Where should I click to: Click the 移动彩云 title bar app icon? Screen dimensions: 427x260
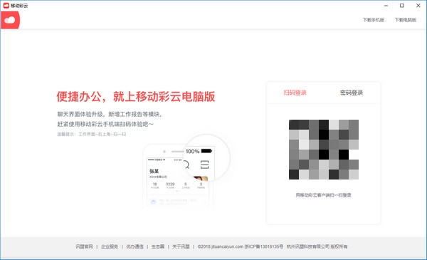6,6
